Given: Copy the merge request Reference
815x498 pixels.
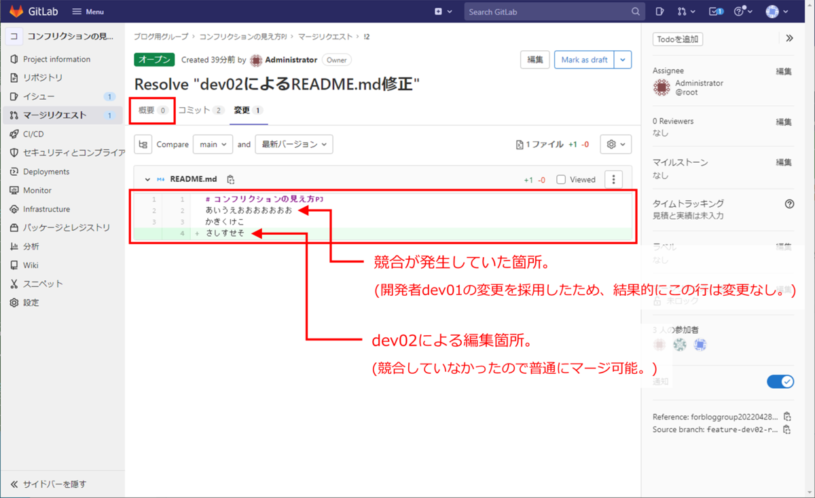Looking at the screenshot, I should point(787,417).
